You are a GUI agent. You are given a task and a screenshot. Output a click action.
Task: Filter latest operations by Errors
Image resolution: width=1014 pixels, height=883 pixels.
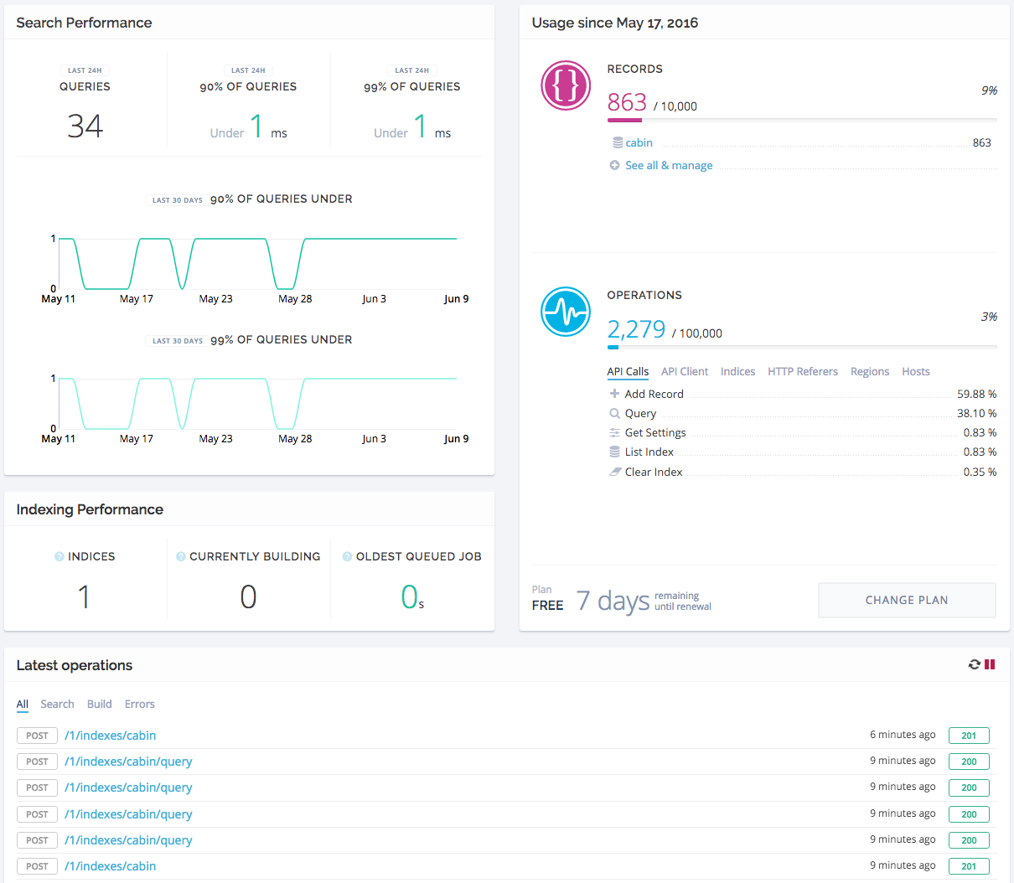point(139,704)
